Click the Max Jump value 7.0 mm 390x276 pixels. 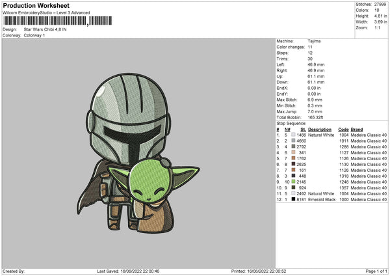tap(315, 111)
